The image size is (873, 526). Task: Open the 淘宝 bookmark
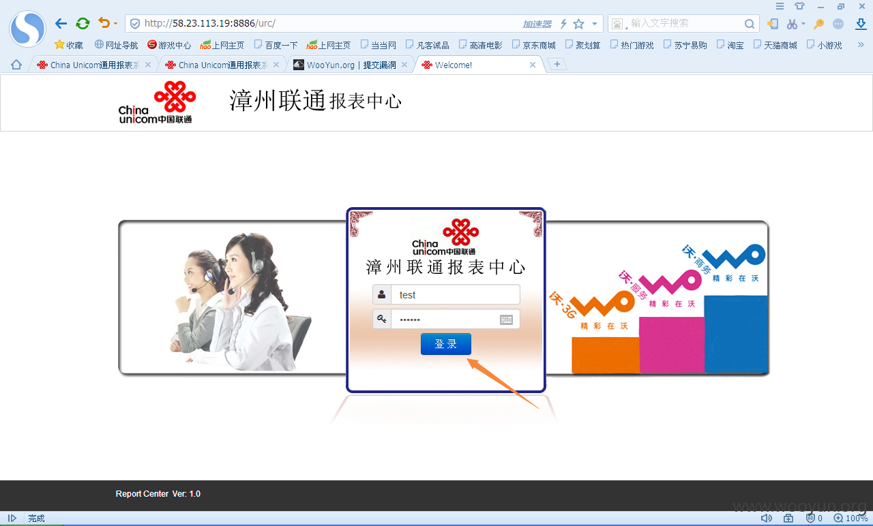tap(730, 45)
